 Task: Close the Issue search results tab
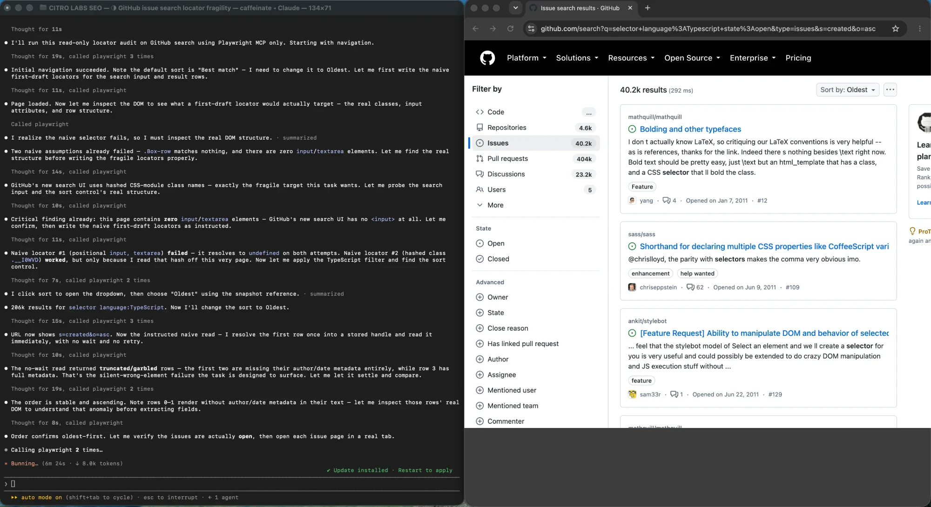pyautogui.click(x=630, y=8)
